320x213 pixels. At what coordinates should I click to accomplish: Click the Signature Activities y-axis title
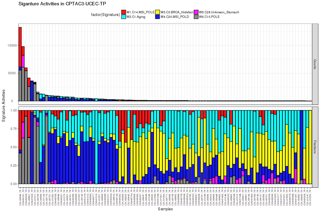[4, 106]
